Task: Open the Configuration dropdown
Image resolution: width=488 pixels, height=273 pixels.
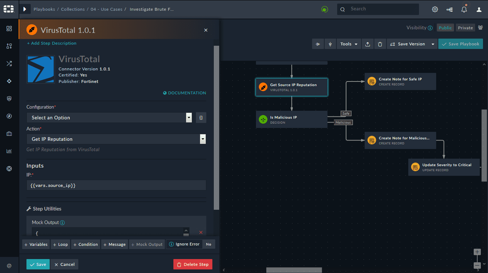Action: click(x=109, y=118)
